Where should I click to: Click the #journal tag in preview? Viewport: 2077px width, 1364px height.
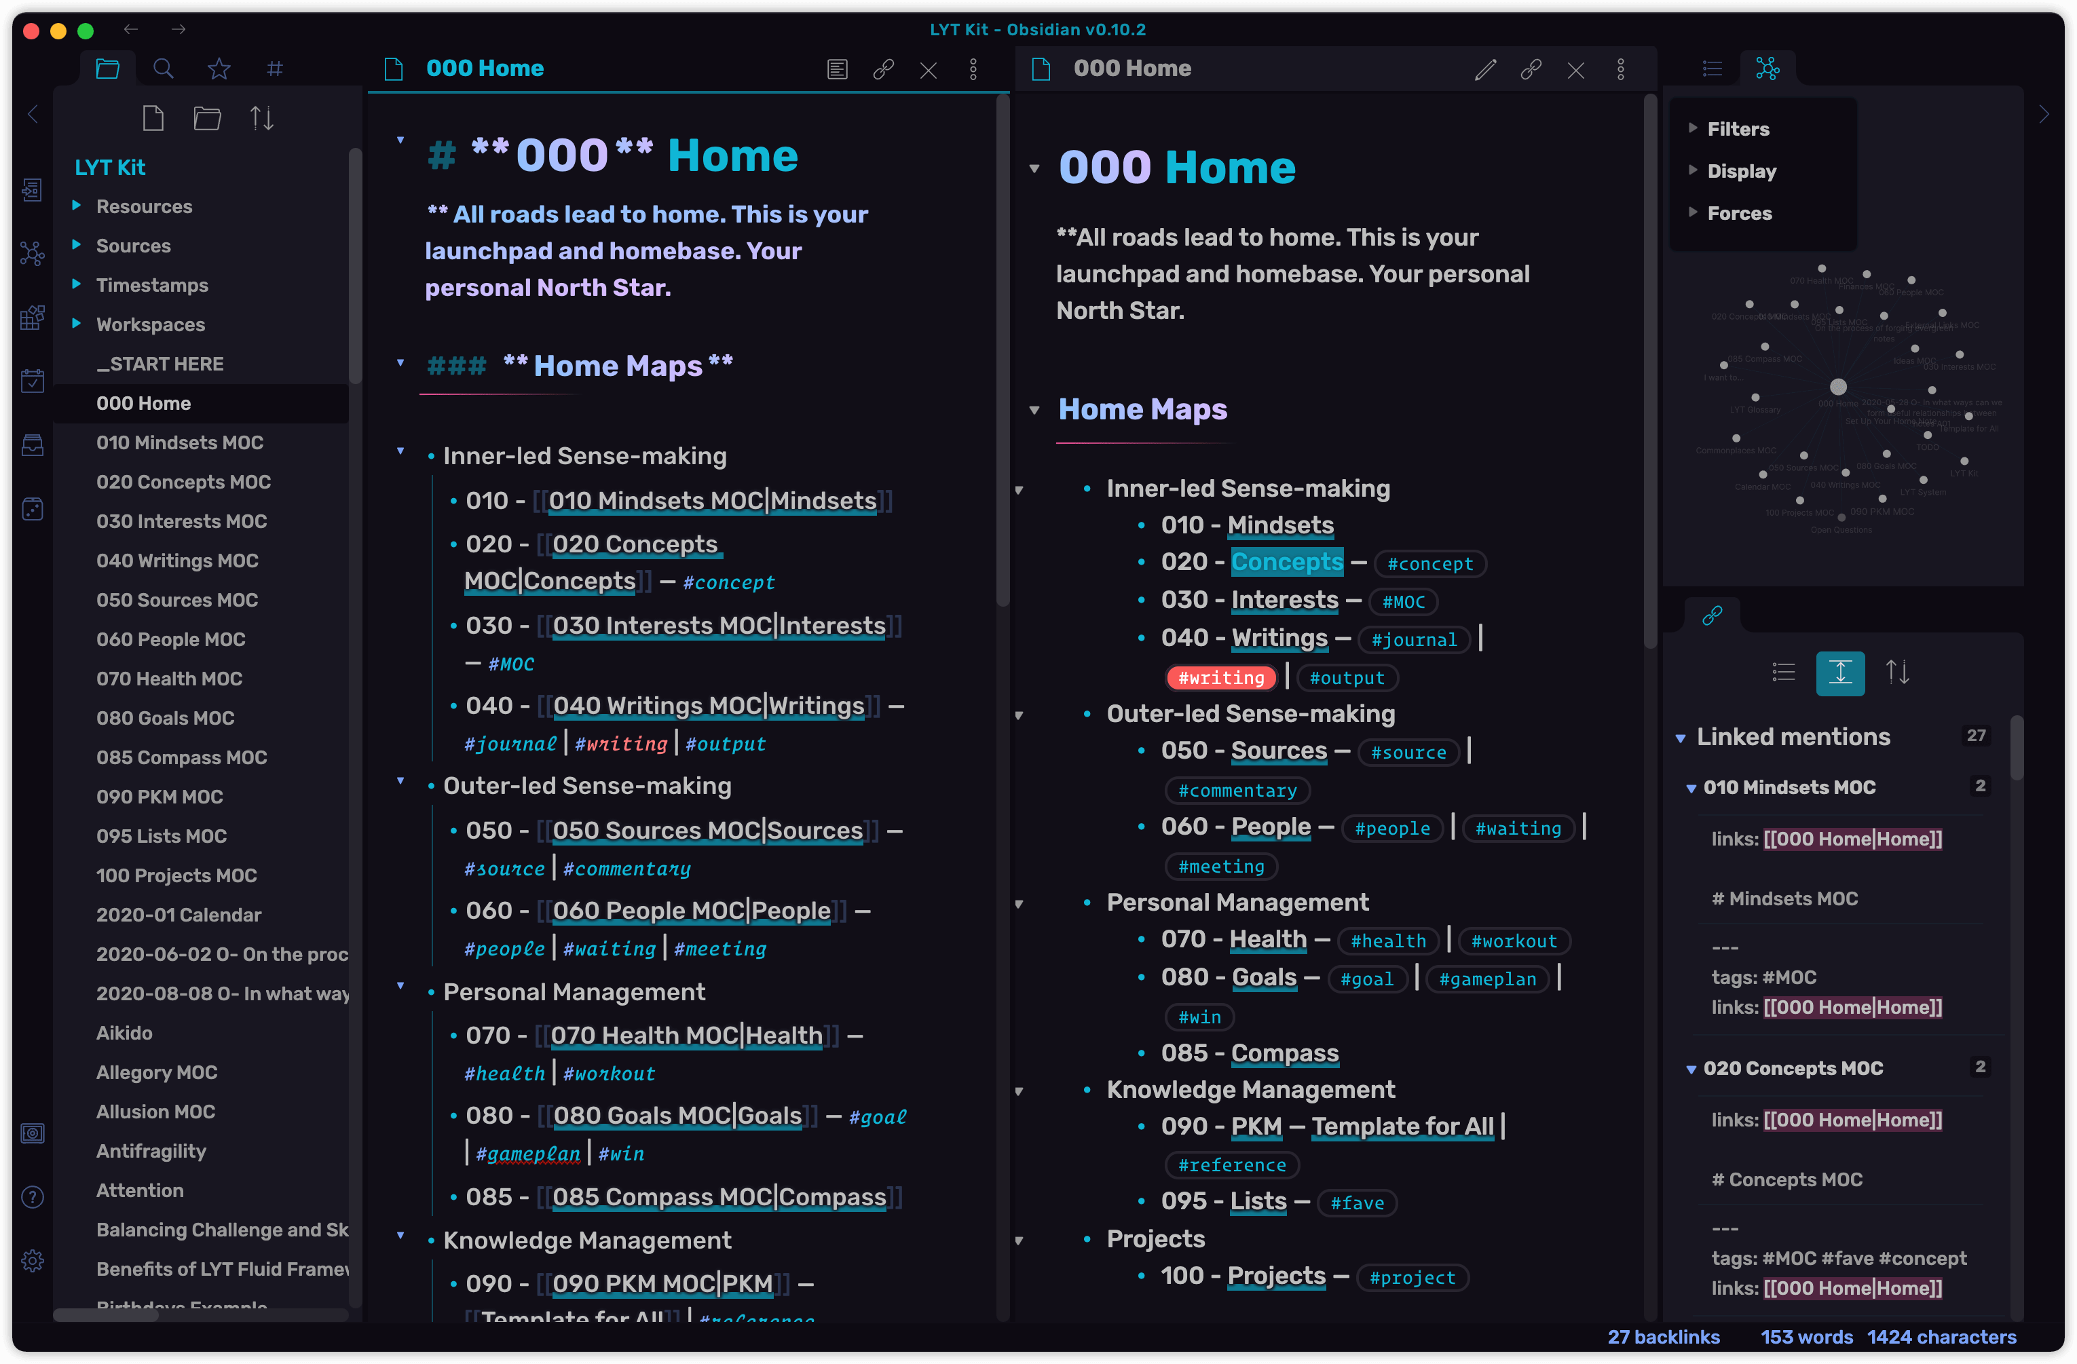(x=1413, y=640)
